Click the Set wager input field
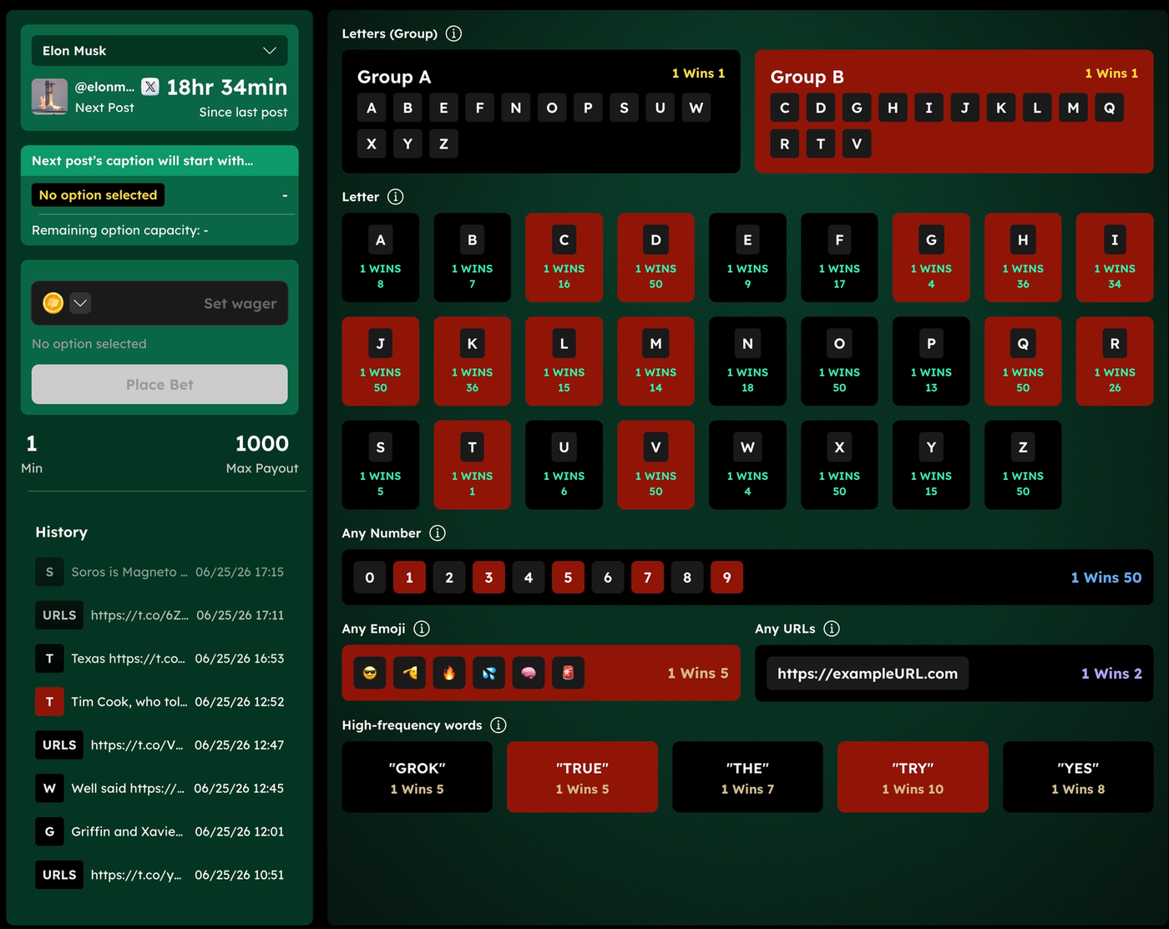This screenshot has width=1169, height=929. (x=159, y=303)
